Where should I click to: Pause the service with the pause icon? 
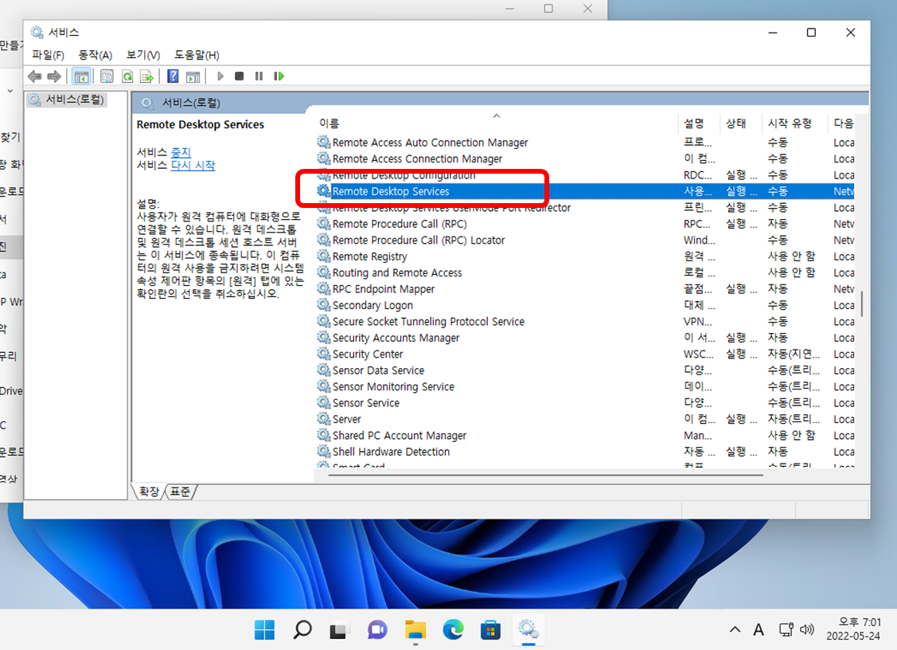coord(259,76)
